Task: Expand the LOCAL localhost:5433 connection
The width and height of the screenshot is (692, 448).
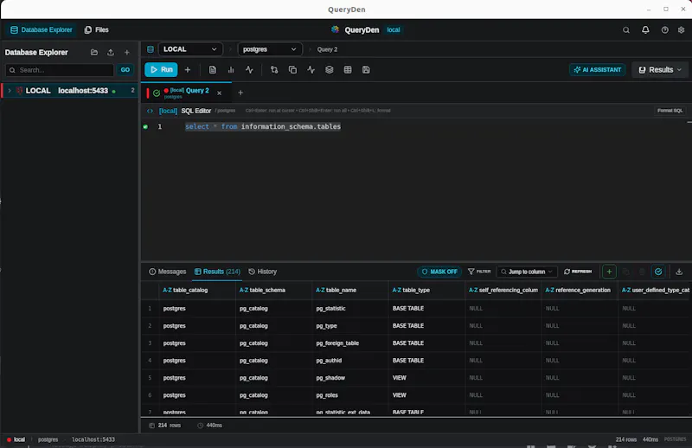Action: [x=10, y=91]
